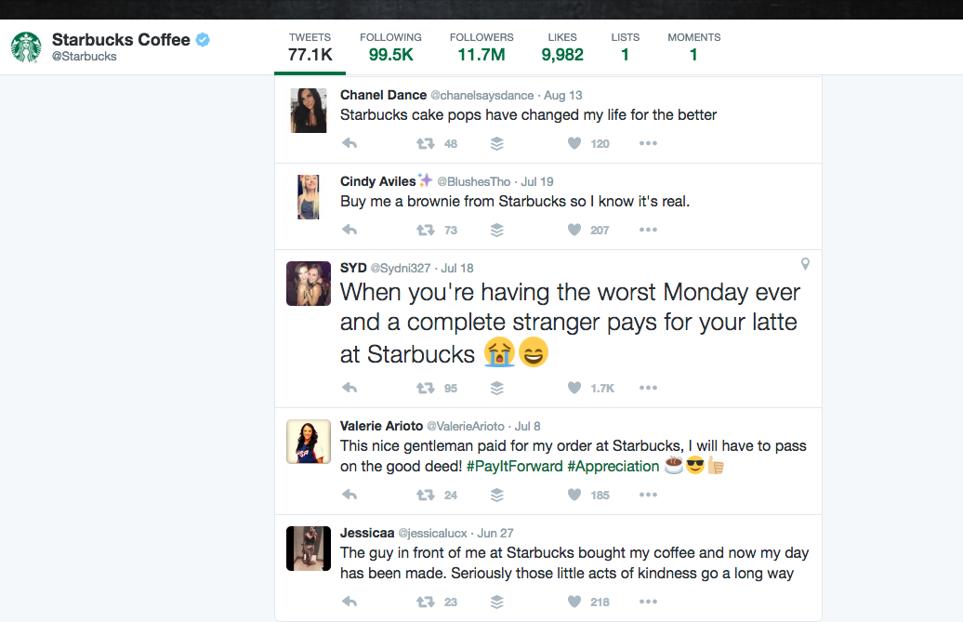Viewport: 963px width, 622px height.
Task: Open more options on Chanel Dance's tweet
Action: 648,143
